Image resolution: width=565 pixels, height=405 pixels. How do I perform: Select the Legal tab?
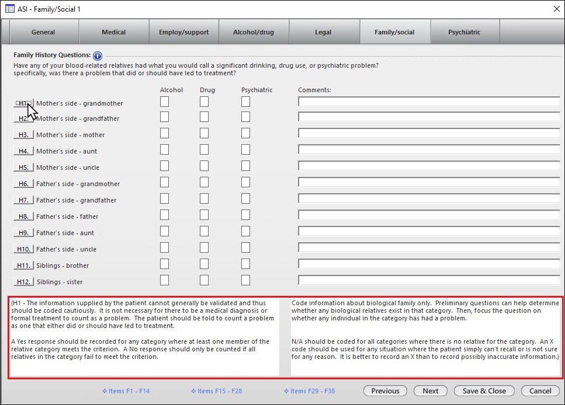pyautogui.click(x=323, y=32)
